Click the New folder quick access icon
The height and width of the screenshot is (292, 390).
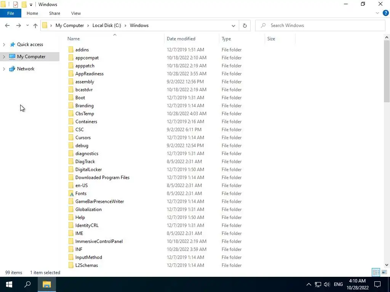(x=24, y=5)
